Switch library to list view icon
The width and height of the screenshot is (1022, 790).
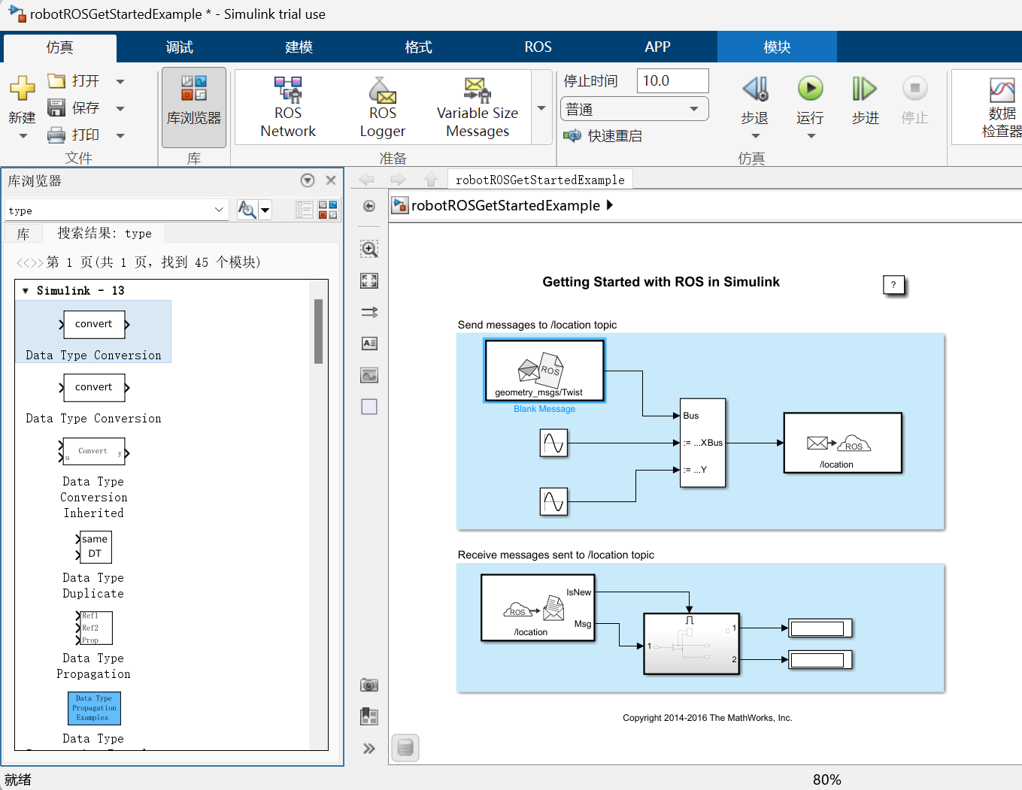(305, 210)
